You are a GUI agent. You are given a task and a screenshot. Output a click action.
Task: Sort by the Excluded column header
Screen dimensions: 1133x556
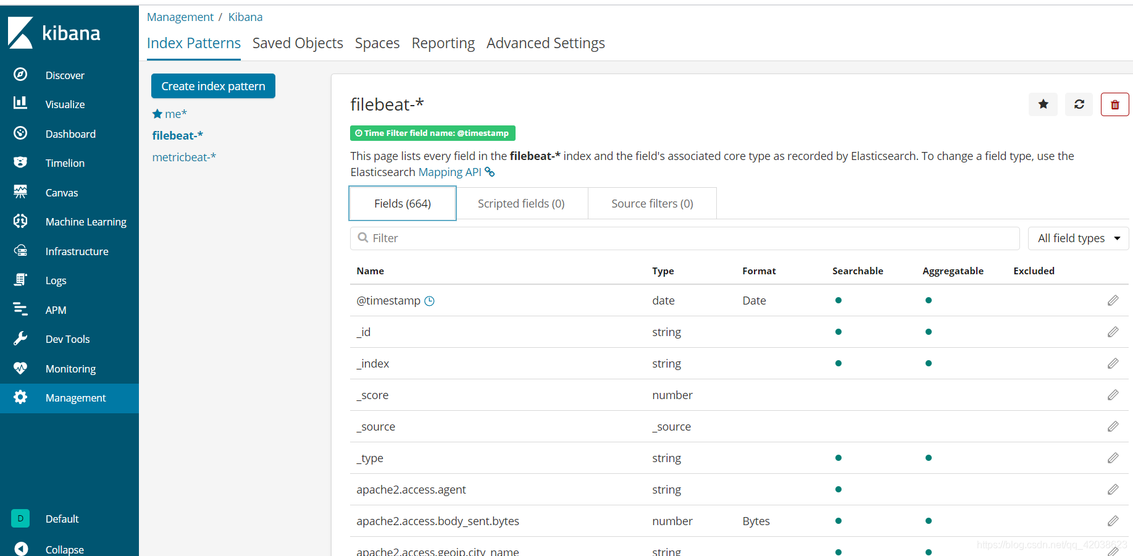(x=1034, y=271)
